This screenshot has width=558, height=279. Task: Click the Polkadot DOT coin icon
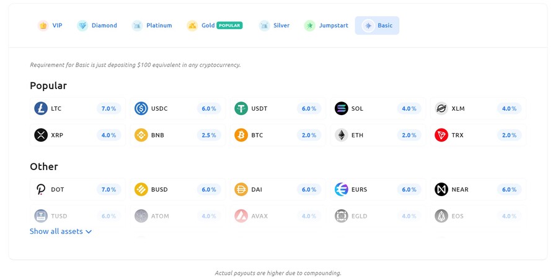pyautogui.click(x=41, y=190)
